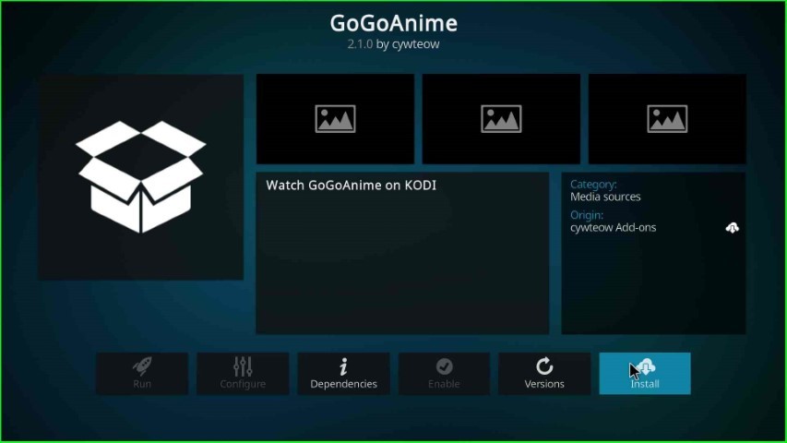Click the 'Origin:' label

(x=587, y=215)
